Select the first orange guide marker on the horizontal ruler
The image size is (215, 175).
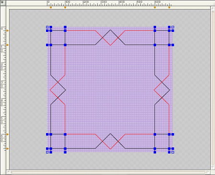pos(51,8)
